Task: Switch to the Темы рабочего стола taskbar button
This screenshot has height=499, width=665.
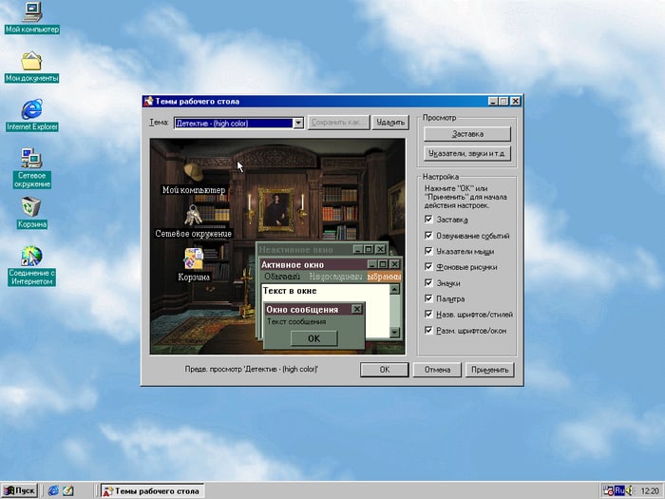Action: click(153, 491)
